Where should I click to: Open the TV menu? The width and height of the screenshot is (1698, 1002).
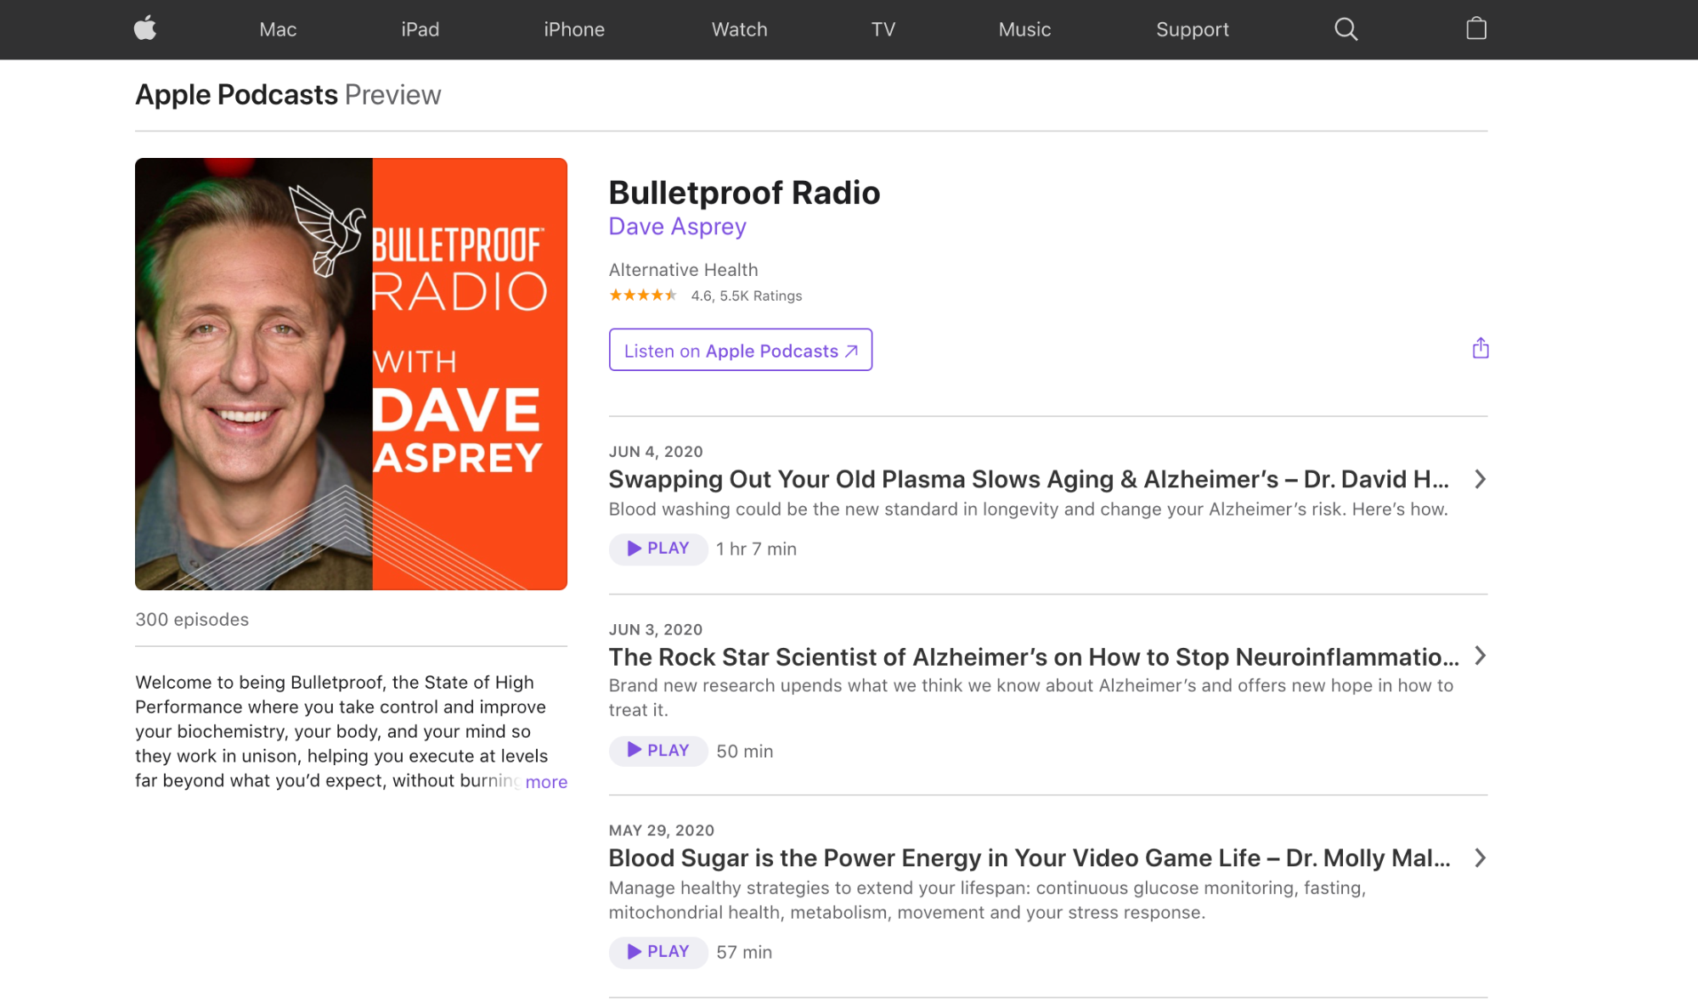tap(883, 29)
